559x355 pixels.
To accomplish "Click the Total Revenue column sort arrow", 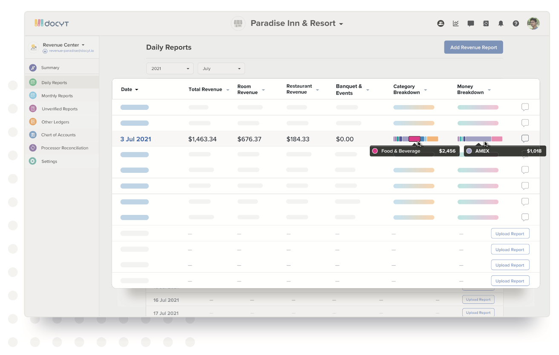I will (228, 90).
